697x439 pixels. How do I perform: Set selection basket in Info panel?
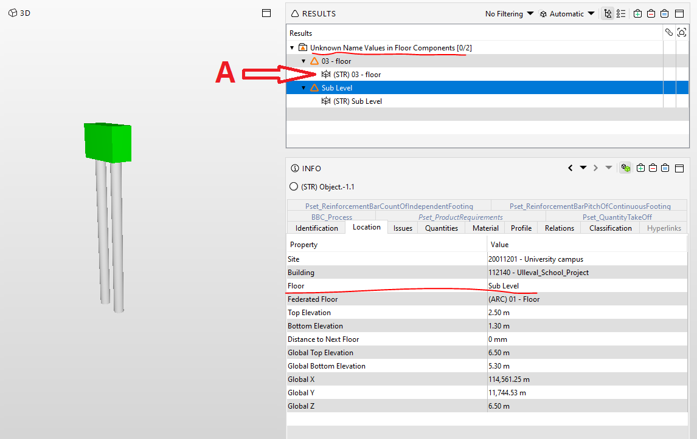tap(665, 168)
